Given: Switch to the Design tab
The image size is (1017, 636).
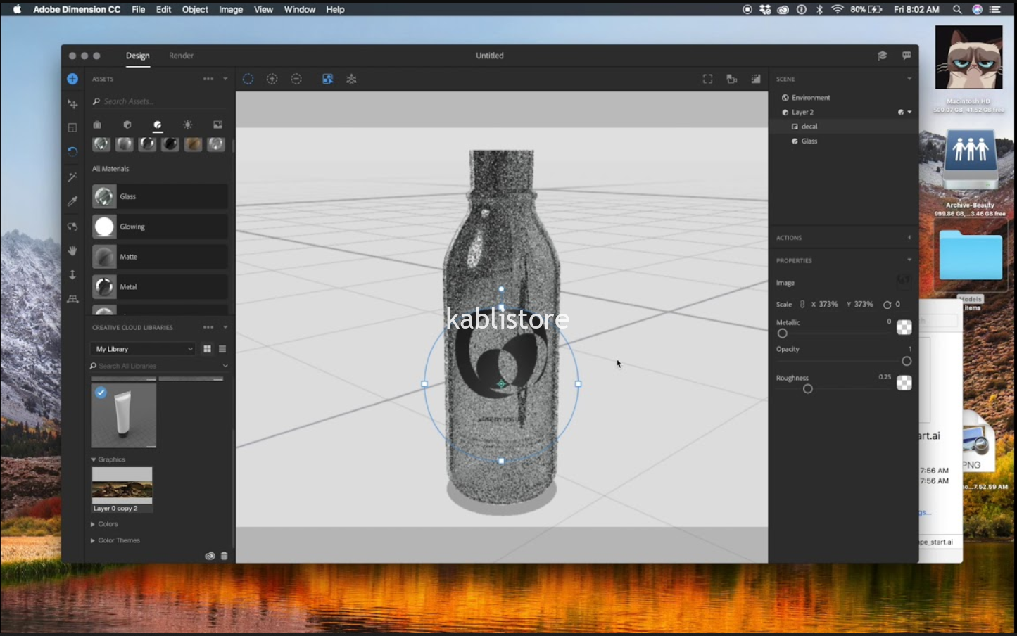Looking at the screenshot, I should click(137, 56).
